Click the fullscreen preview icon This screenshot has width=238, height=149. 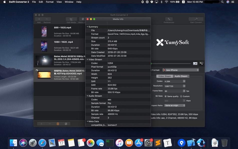pos(201,63)
